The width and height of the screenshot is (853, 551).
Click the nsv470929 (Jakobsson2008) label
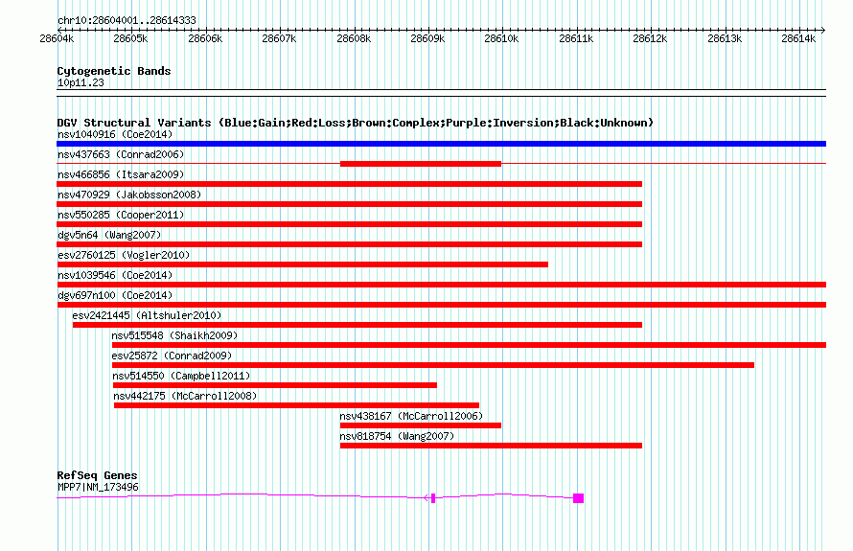129,195
